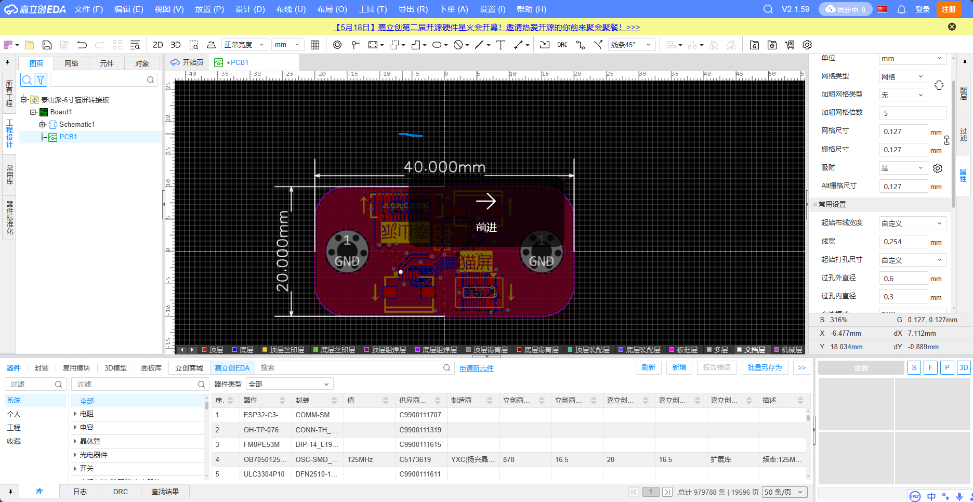Click the 线宽 input field
This screenshot has height=502, width=973.
pyautogui.click(x=903, y=242)
